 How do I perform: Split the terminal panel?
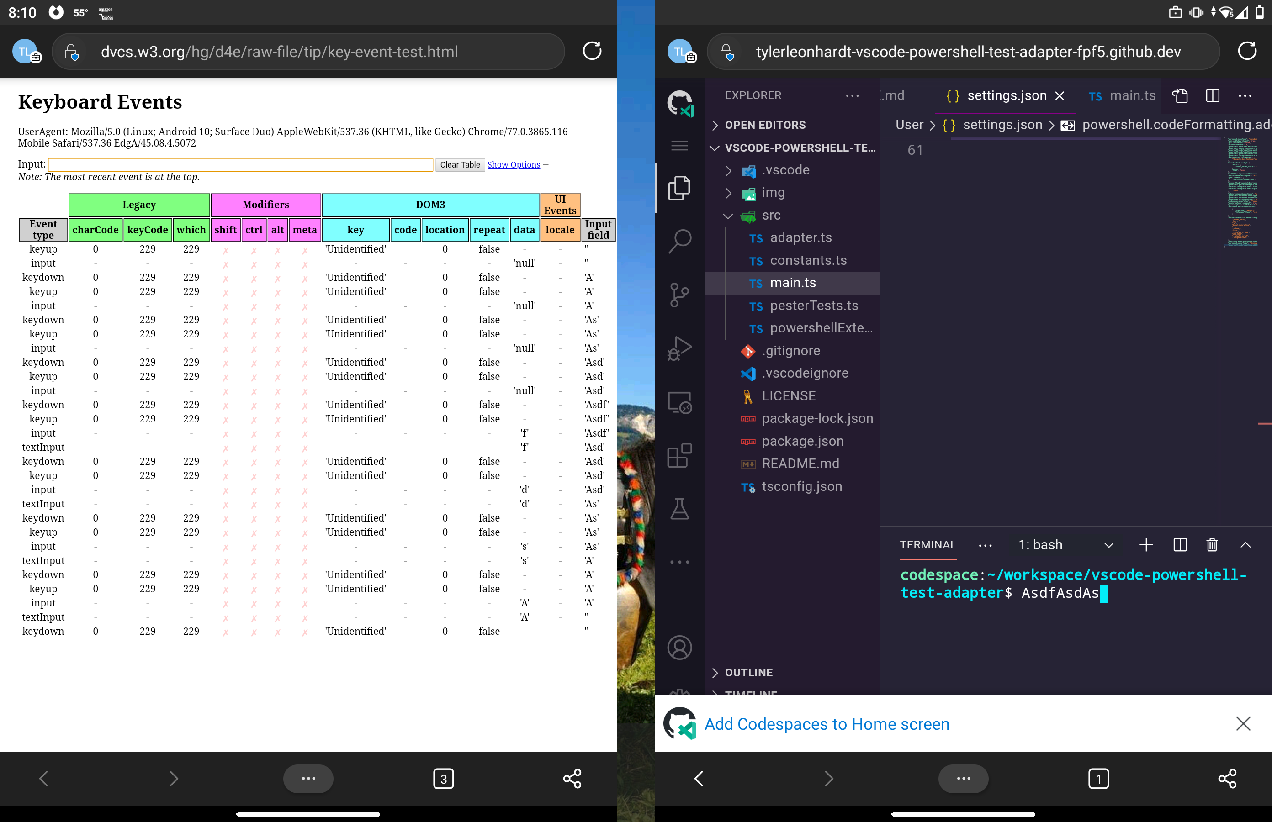pyautogui.click(x=1180, y=544)
